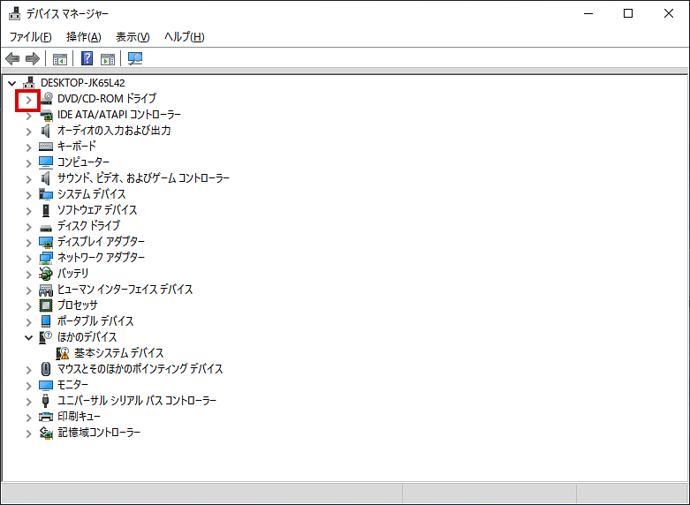Select the 基本システム デバイス warning icon
The width and height of the screenshot is (690, 505).
[63, 353]
